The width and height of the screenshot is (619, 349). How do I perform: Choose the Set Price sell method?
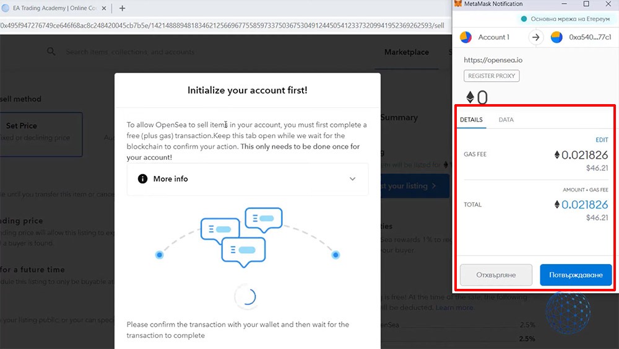click(x=37, y=131)
